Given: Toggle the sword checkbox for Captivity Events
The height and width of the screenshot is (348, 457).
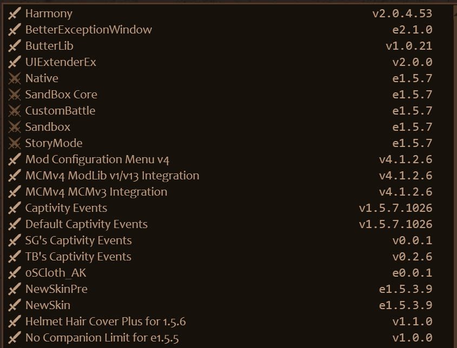Looking at the screenshot, I should point(15,208).
